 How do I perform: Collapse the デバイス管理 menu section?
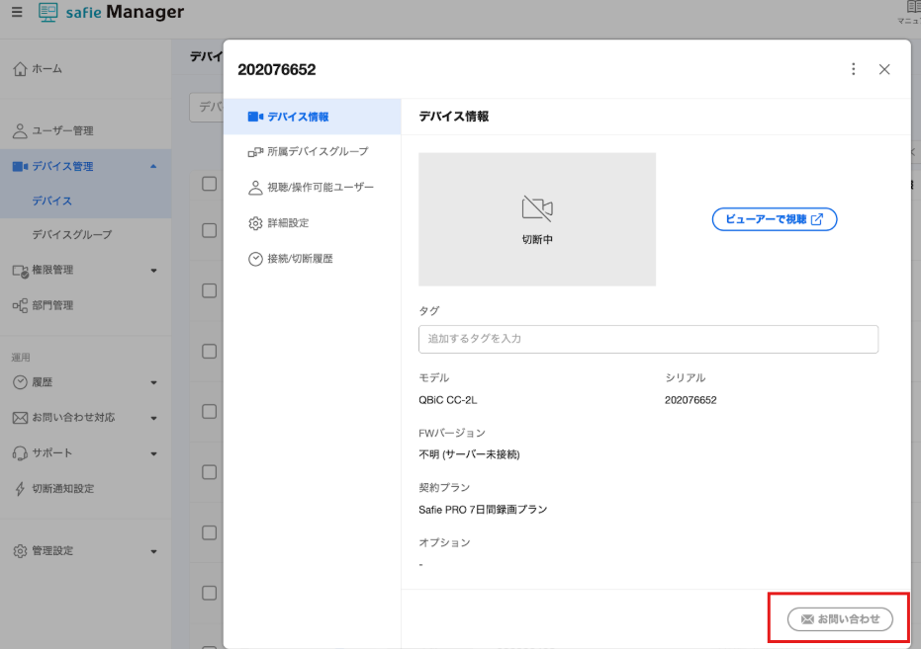tap(154, 166)
